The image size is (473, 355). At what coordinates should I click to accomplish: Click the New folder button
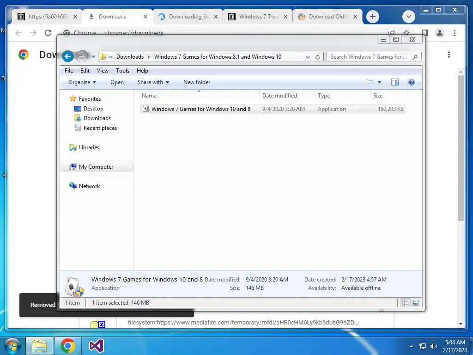click(197, 82)
